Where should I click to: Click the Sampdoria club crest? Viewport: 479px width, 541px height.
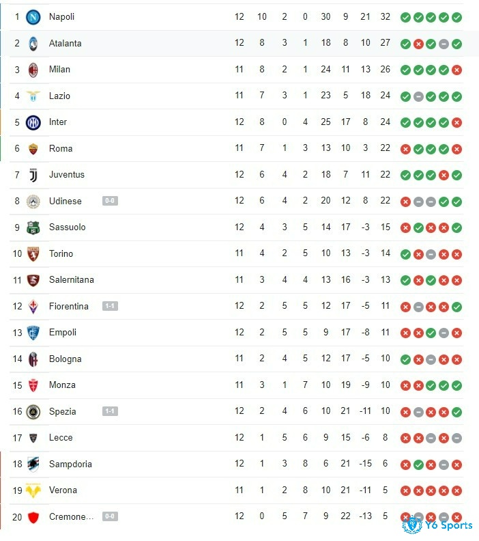[33, 464]
